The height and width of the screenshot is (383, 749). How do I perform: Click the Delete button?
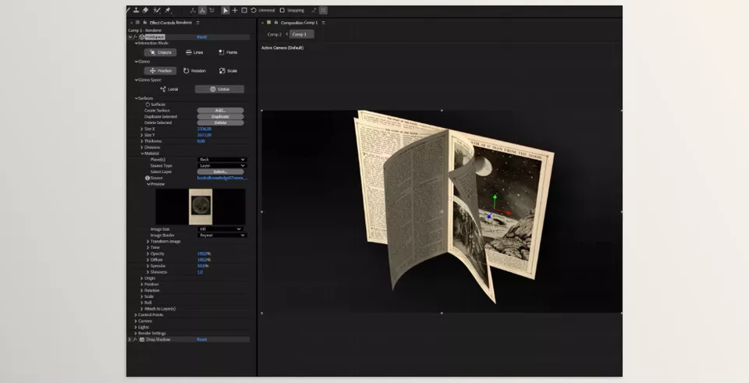point(220,122)
